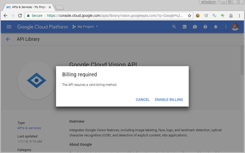Open the help question mark icon
The height and width of the screenshot is (153, 245).
[x=205, y=27]
